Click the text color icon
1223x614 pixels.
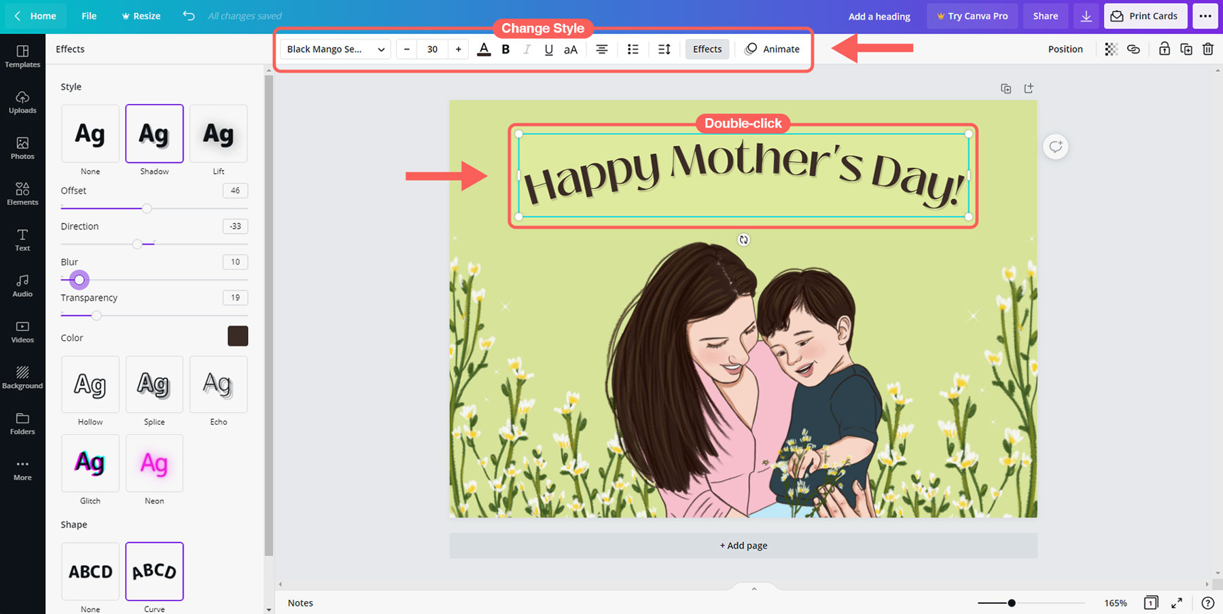[x=484, y=49]
